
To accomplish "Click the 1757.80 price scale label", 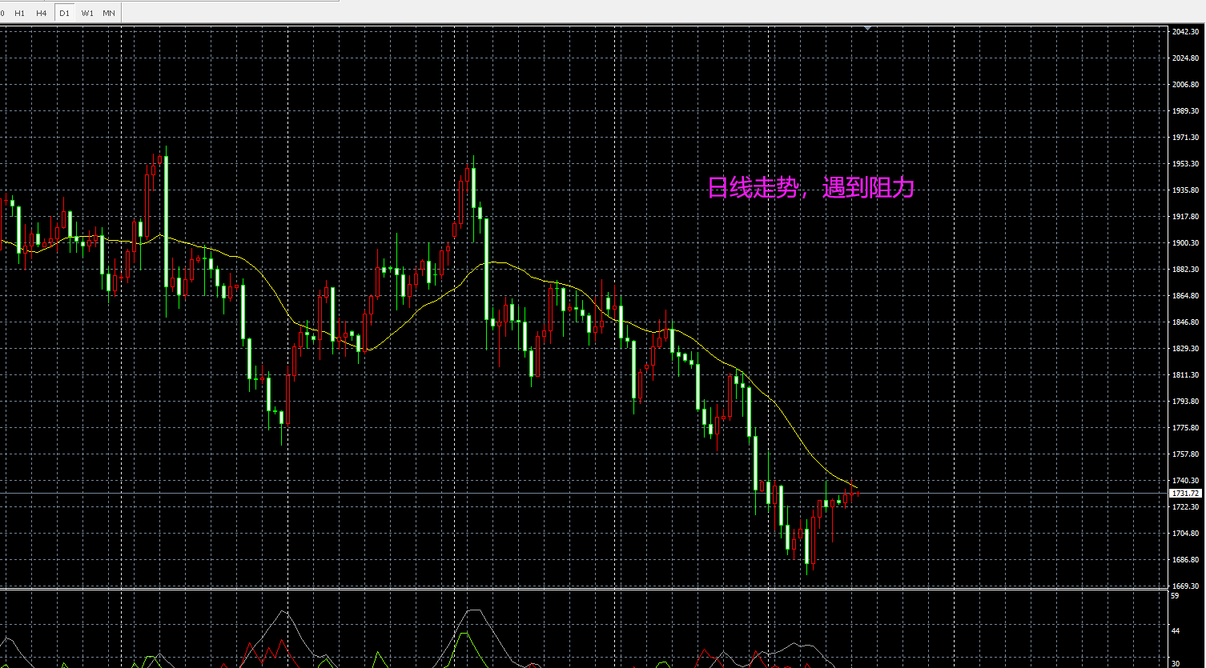I will pyautogui.click(x=1184, y=454).
